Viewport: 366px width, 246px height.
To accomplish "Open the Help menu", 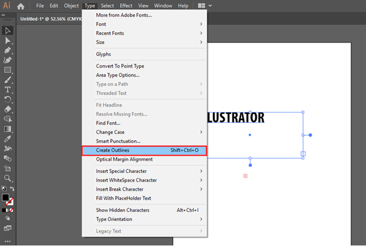I will [183, 5].
